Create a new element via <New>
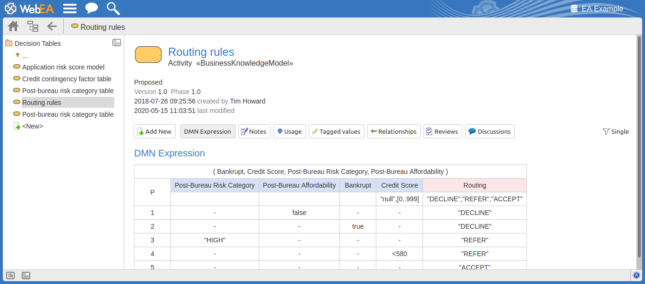 click(32, 126)
